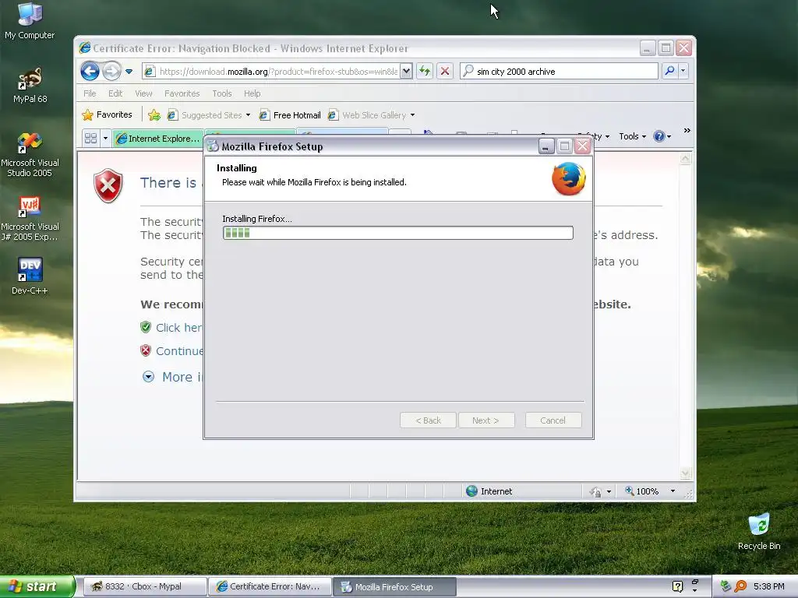Open the zoom level dropdown arrow
Screen dimensions: 798x598
[x=673, y=491]
